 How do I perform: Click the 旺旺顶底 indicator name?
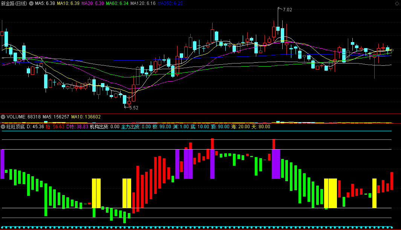pos(15,127)
